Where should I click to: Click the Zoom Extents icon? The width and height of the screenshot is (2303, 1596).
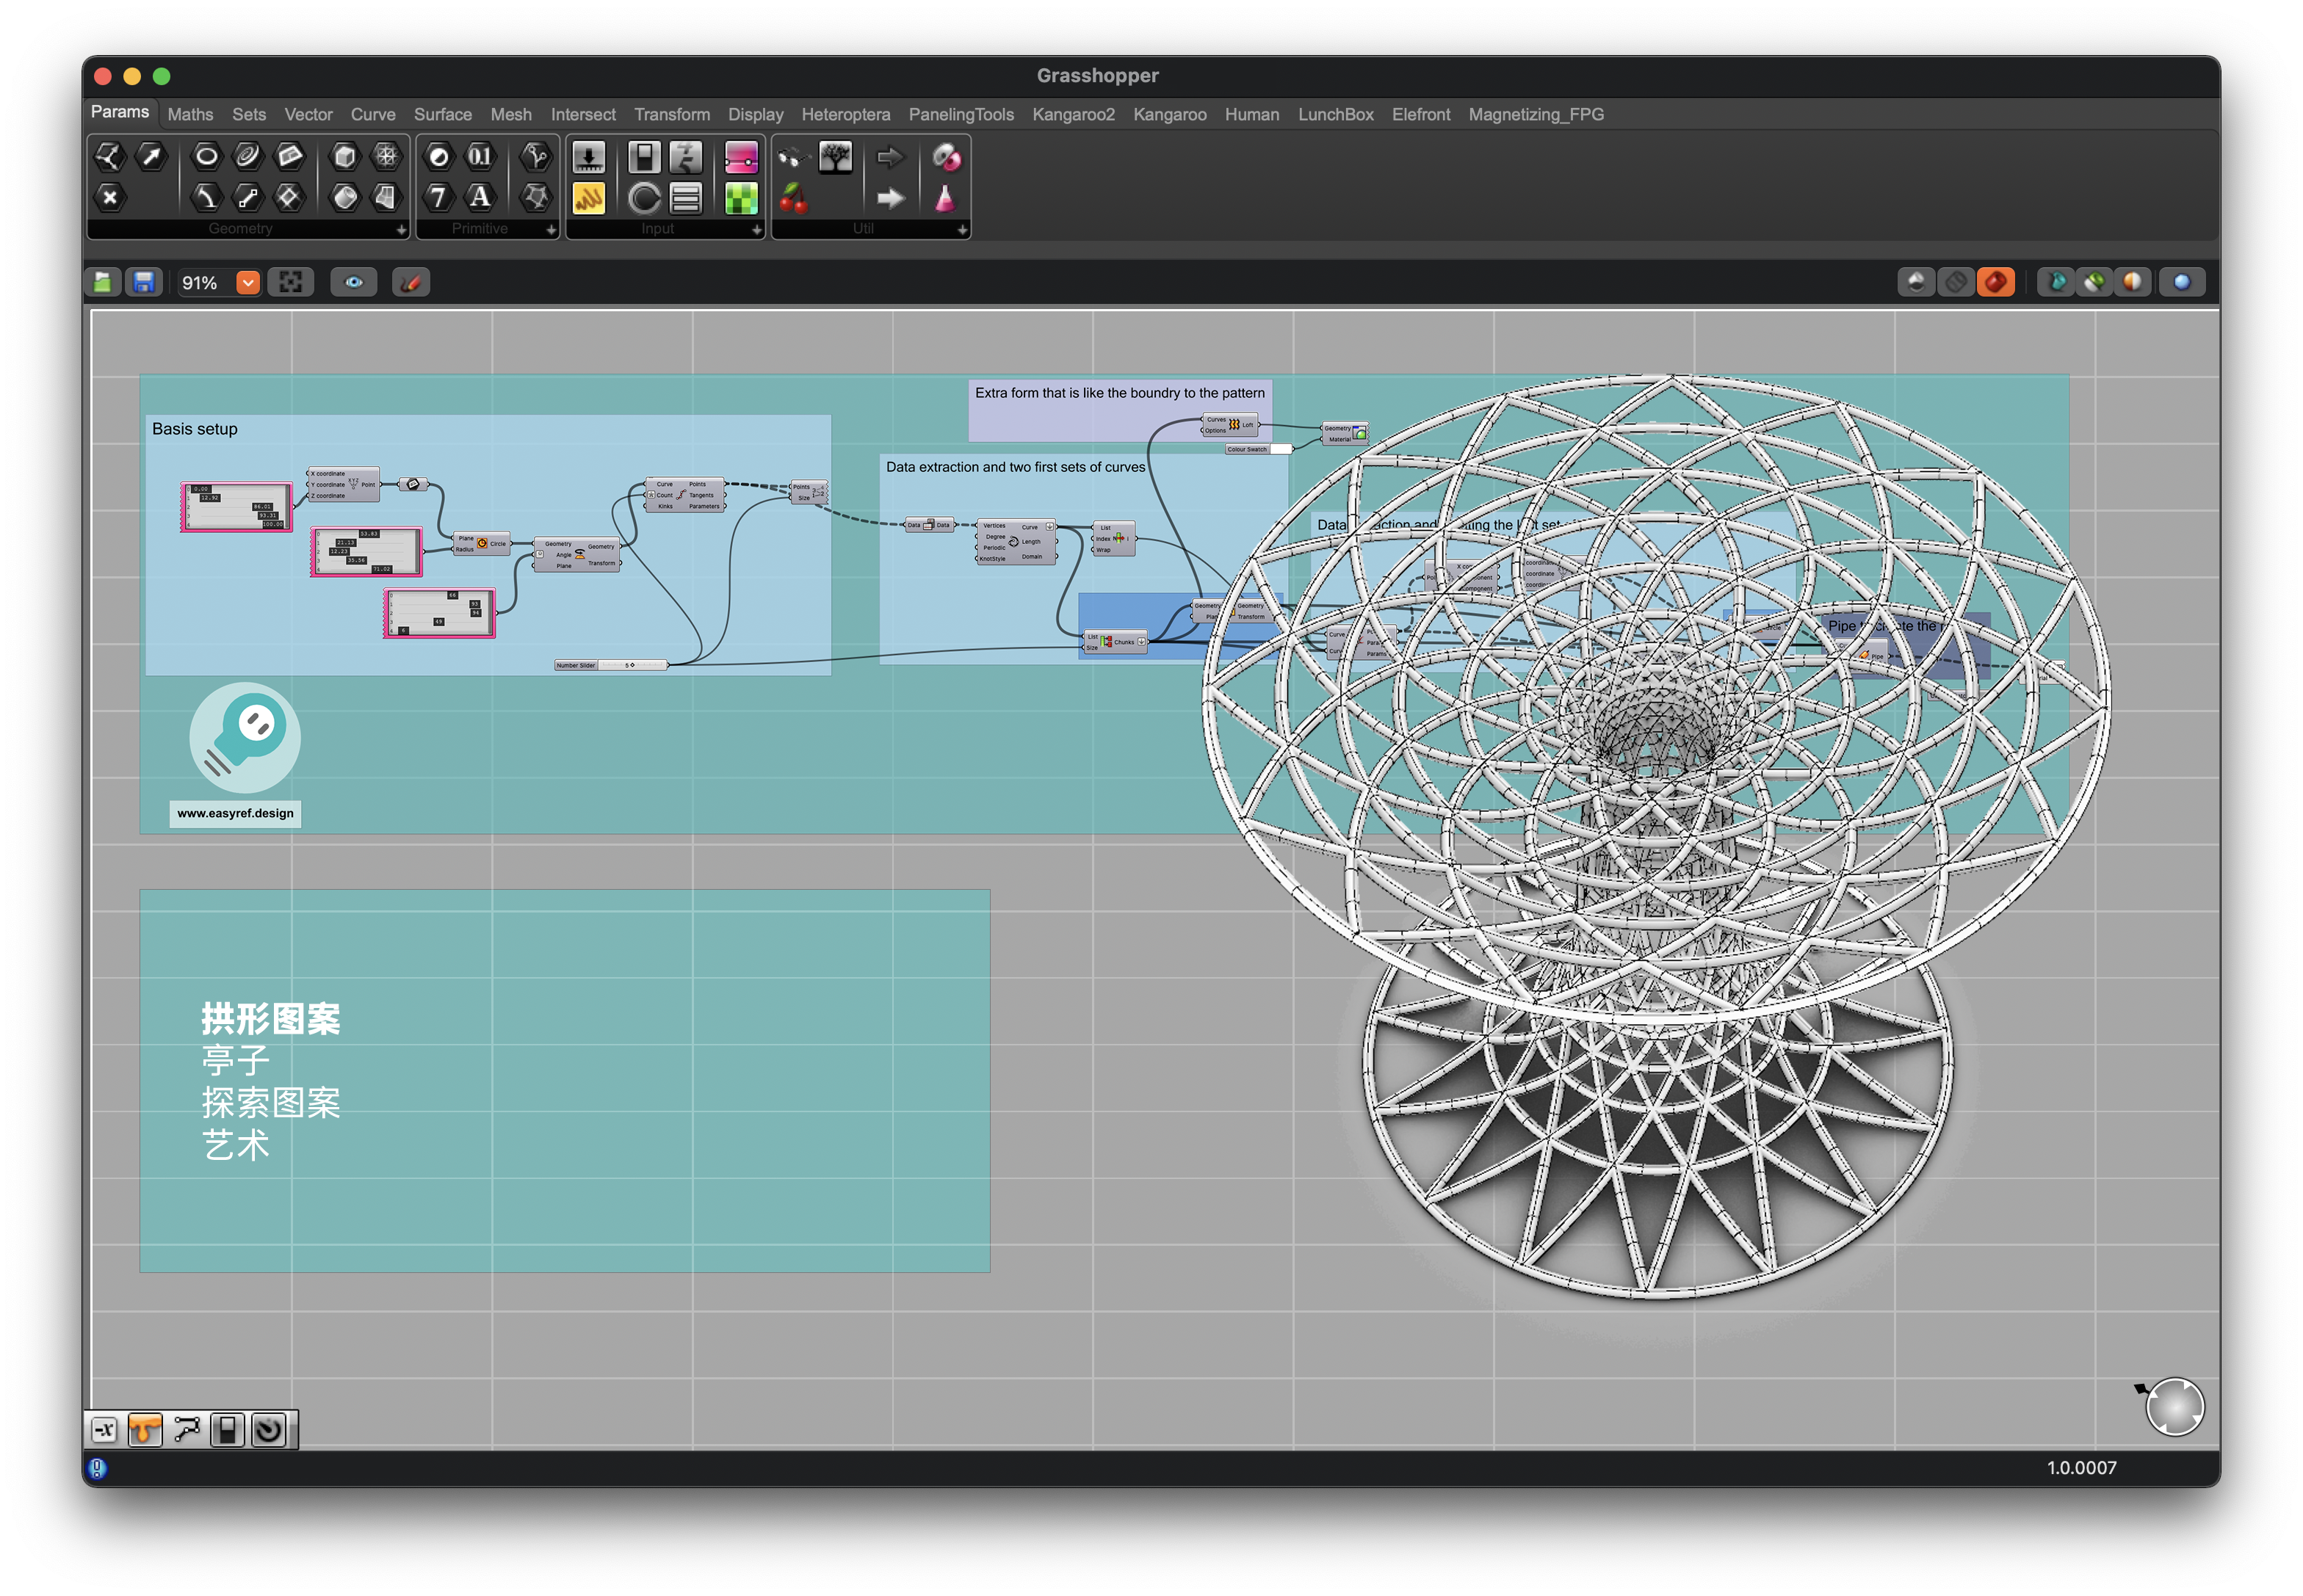[291, 283]
